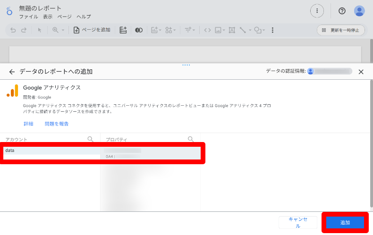This screenshot has height=235, width=373.
Task: Open the header three-dot options menu
Action: [317, 11]
